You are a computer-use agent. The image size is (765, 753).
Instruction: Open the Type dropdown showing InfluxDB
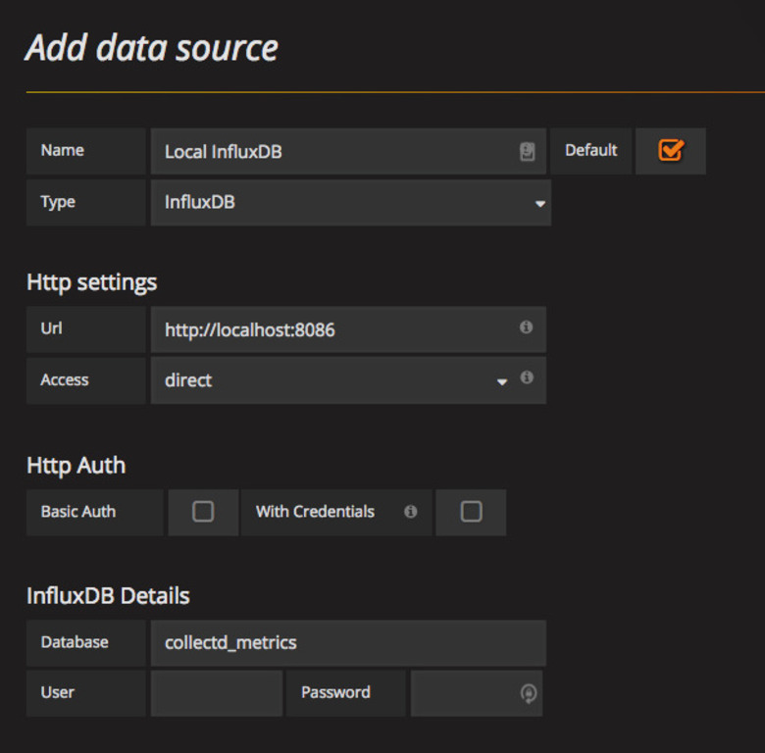[351, 202]
